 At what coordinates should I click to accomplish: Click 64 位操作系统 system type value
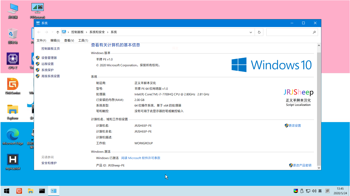158,106
